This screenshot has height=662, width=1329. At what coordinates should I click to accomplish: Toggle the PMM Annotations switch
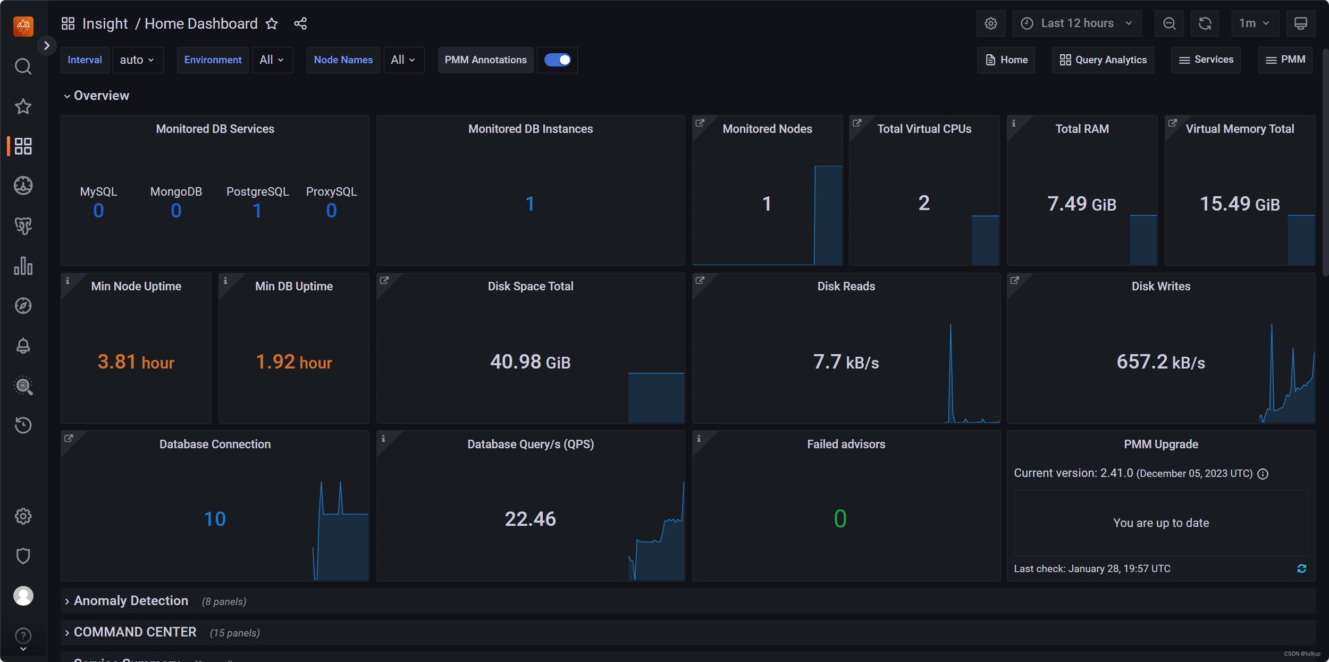coord(557,60)
